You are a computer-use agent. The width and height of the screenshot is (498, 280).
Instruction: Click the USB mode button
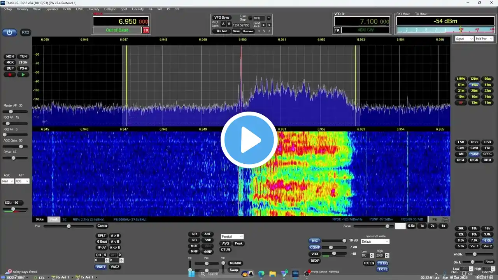[x=474, y=142]
